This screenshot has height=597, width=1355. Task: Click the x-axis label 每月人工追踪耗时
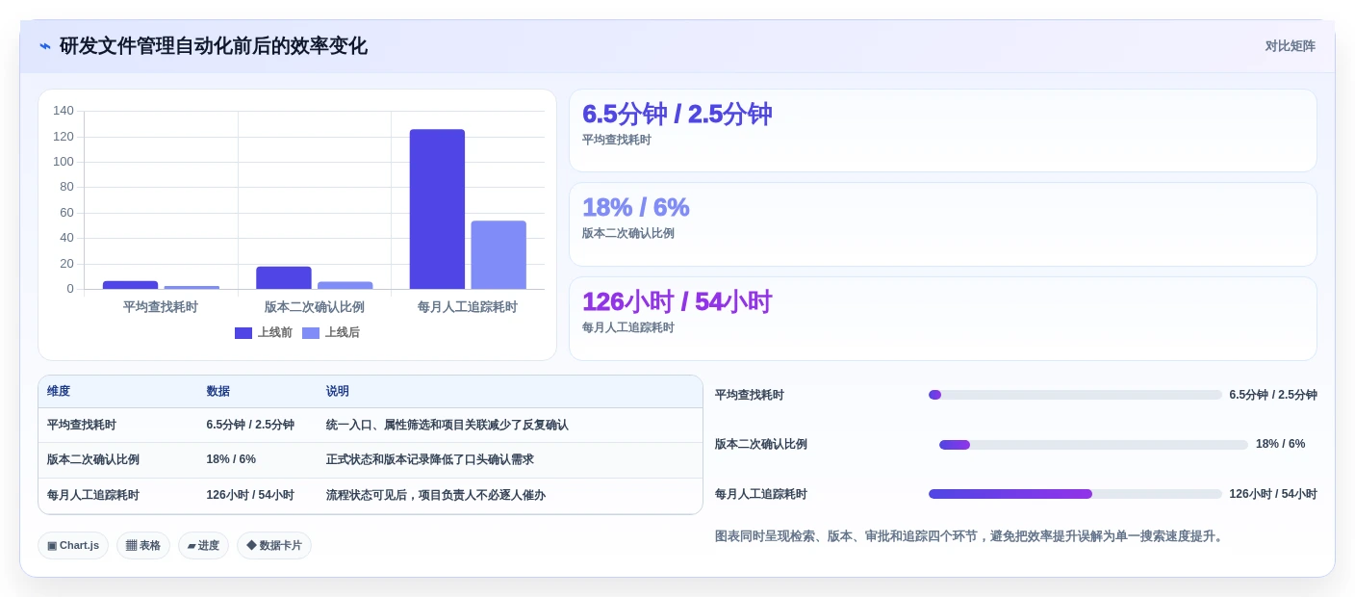pos(468,307)
